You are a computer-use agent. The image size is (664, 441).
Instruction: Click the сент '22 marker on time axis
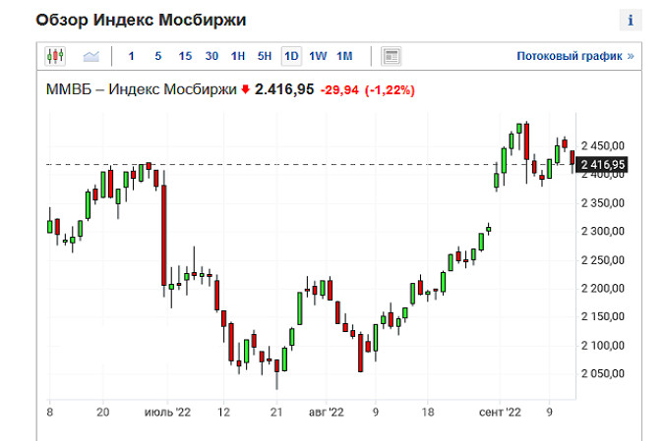click(499, 413)
